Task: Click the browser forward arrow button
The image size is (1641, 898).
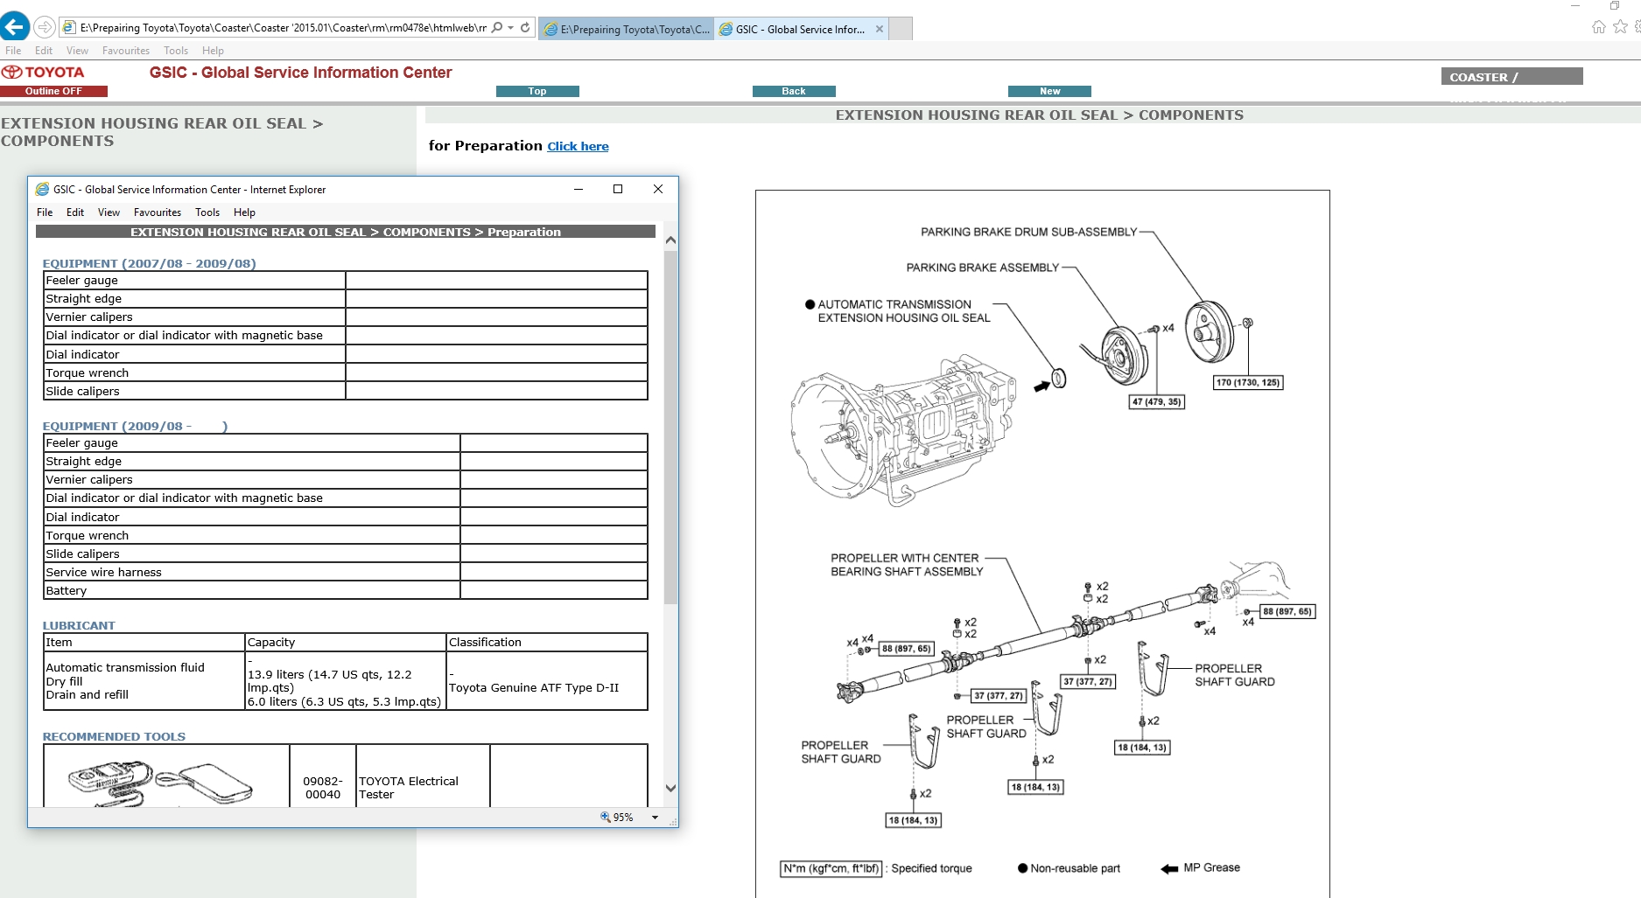Action: 45,28
